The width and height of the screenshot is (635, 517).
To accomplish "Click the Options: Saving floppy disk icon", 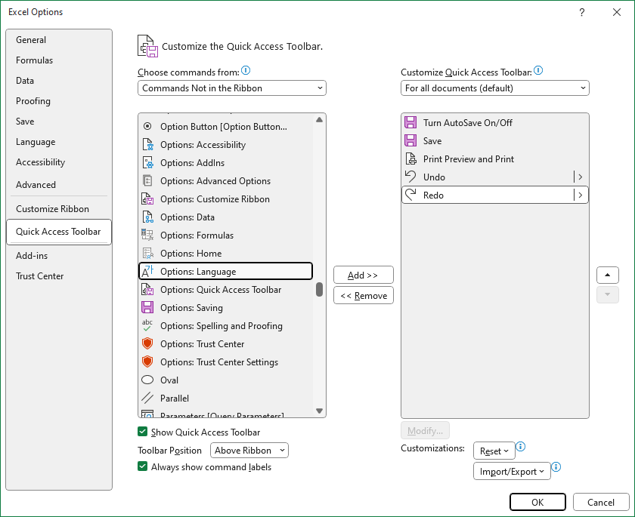I will point(147,308).
